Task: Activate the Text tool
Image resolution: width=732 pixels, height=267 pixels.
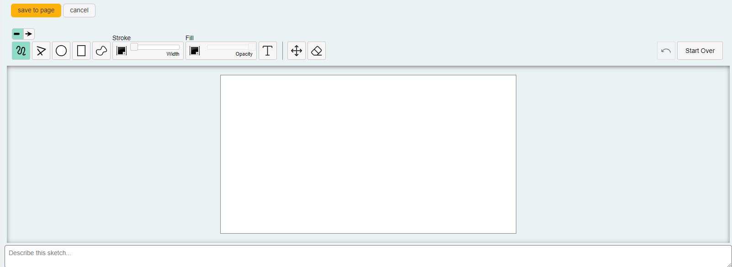Action: coord(268,51)
